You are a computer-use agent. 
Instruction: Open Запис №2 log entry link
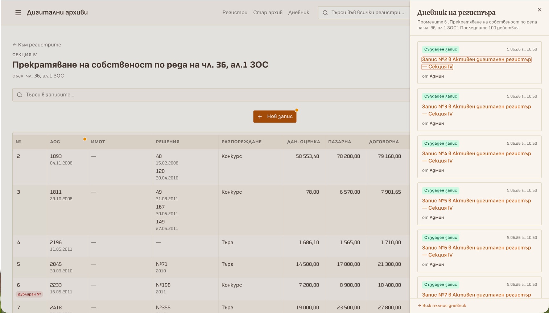click(x=476, y=63)
